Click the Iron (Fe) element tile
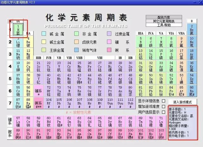This screenshot has height=147, width=203. coord(89,67)
